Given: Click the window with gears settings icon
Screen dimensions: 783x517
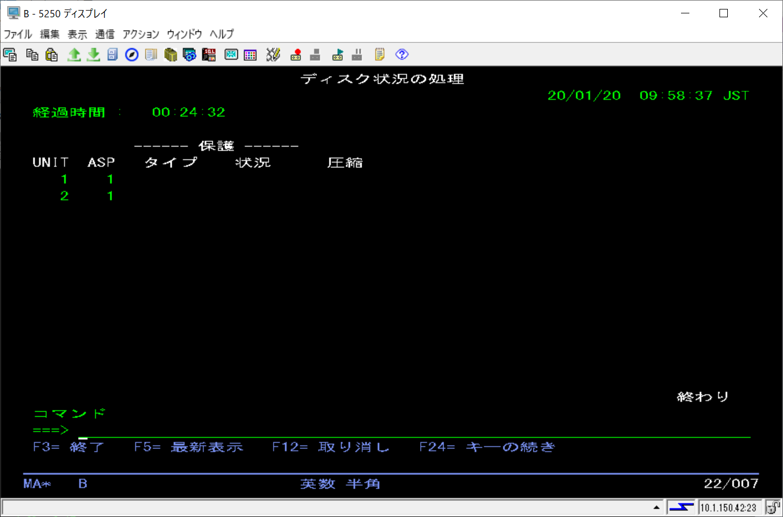Looking at the screenshot, I should tap(189, 55).
